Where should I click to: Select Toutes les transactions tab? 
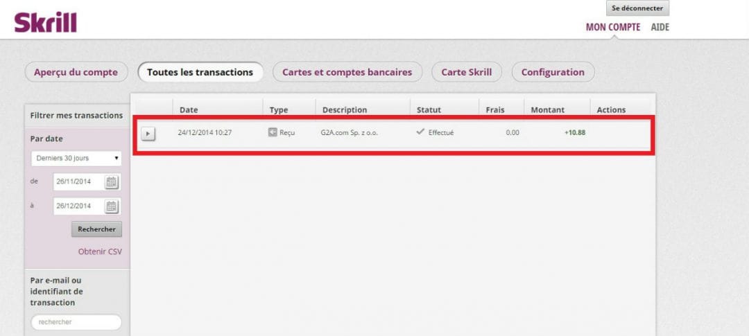click(x=200, y=72)
